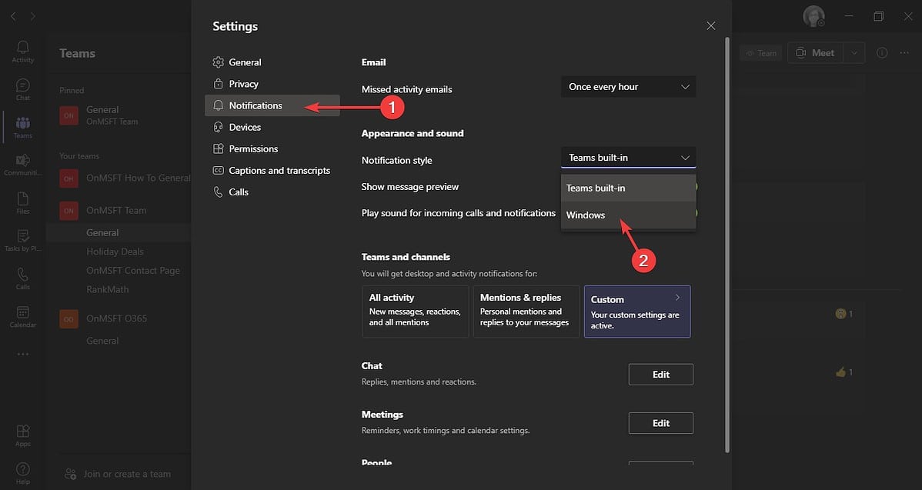Click Join or create a team
This screenshot has height=490, width=922.
[119, 474]
